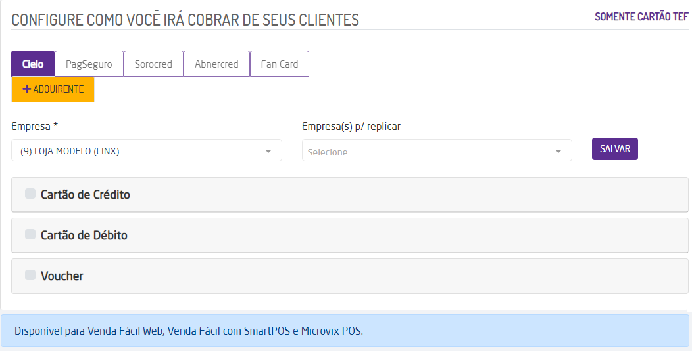Click the blue Disponível para Venda Fácil banner

(x=345, y=331)
